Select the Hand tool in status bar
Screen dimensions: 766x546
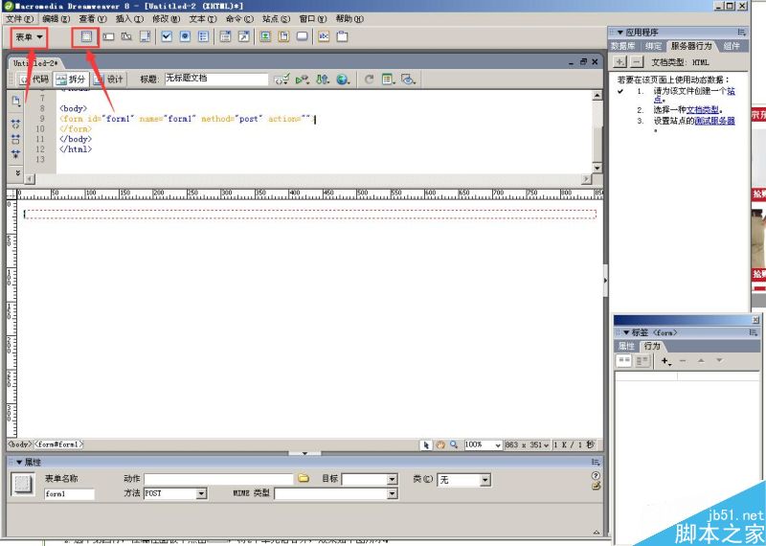point(440,444)
